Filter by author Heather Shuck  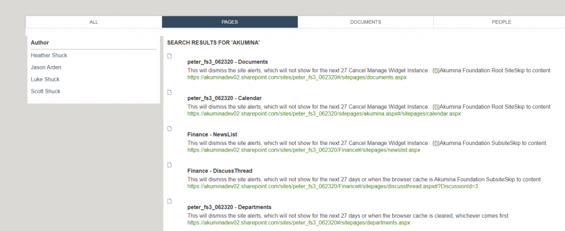[49, 55]
